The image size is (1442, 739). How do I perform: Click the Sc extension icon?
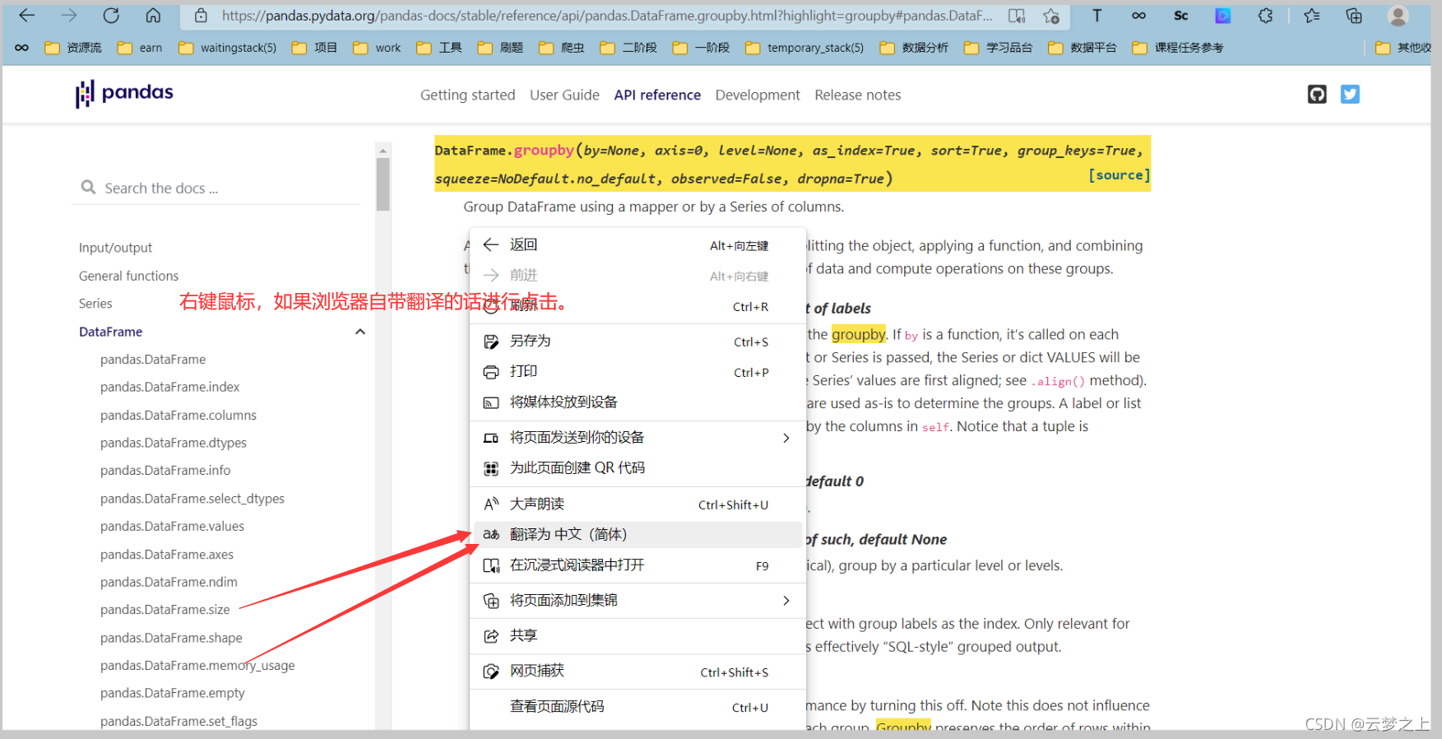click(1180, 16)
